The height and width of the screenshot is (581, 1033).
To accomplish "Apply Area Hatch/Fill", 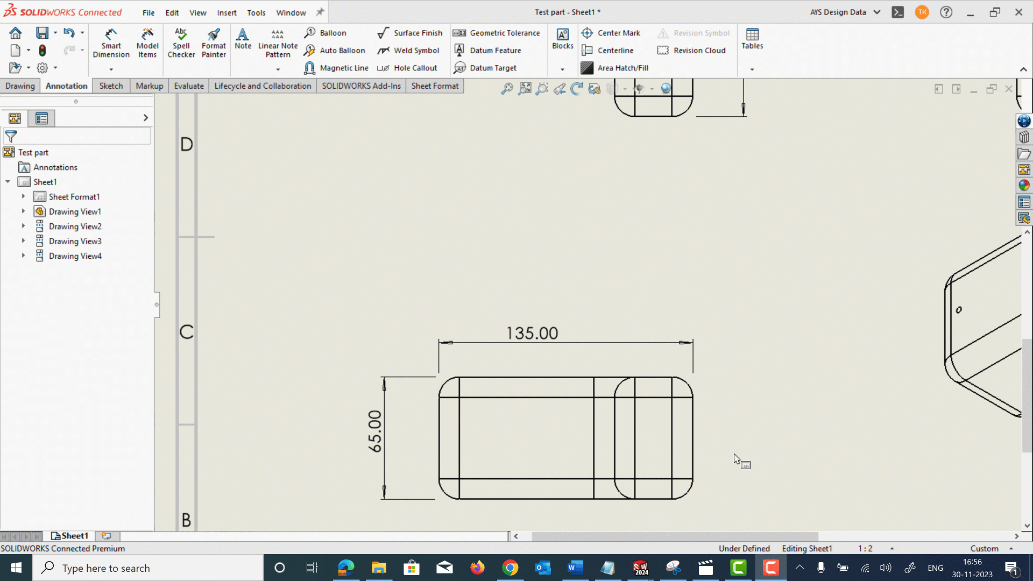I will coord(615,68).
